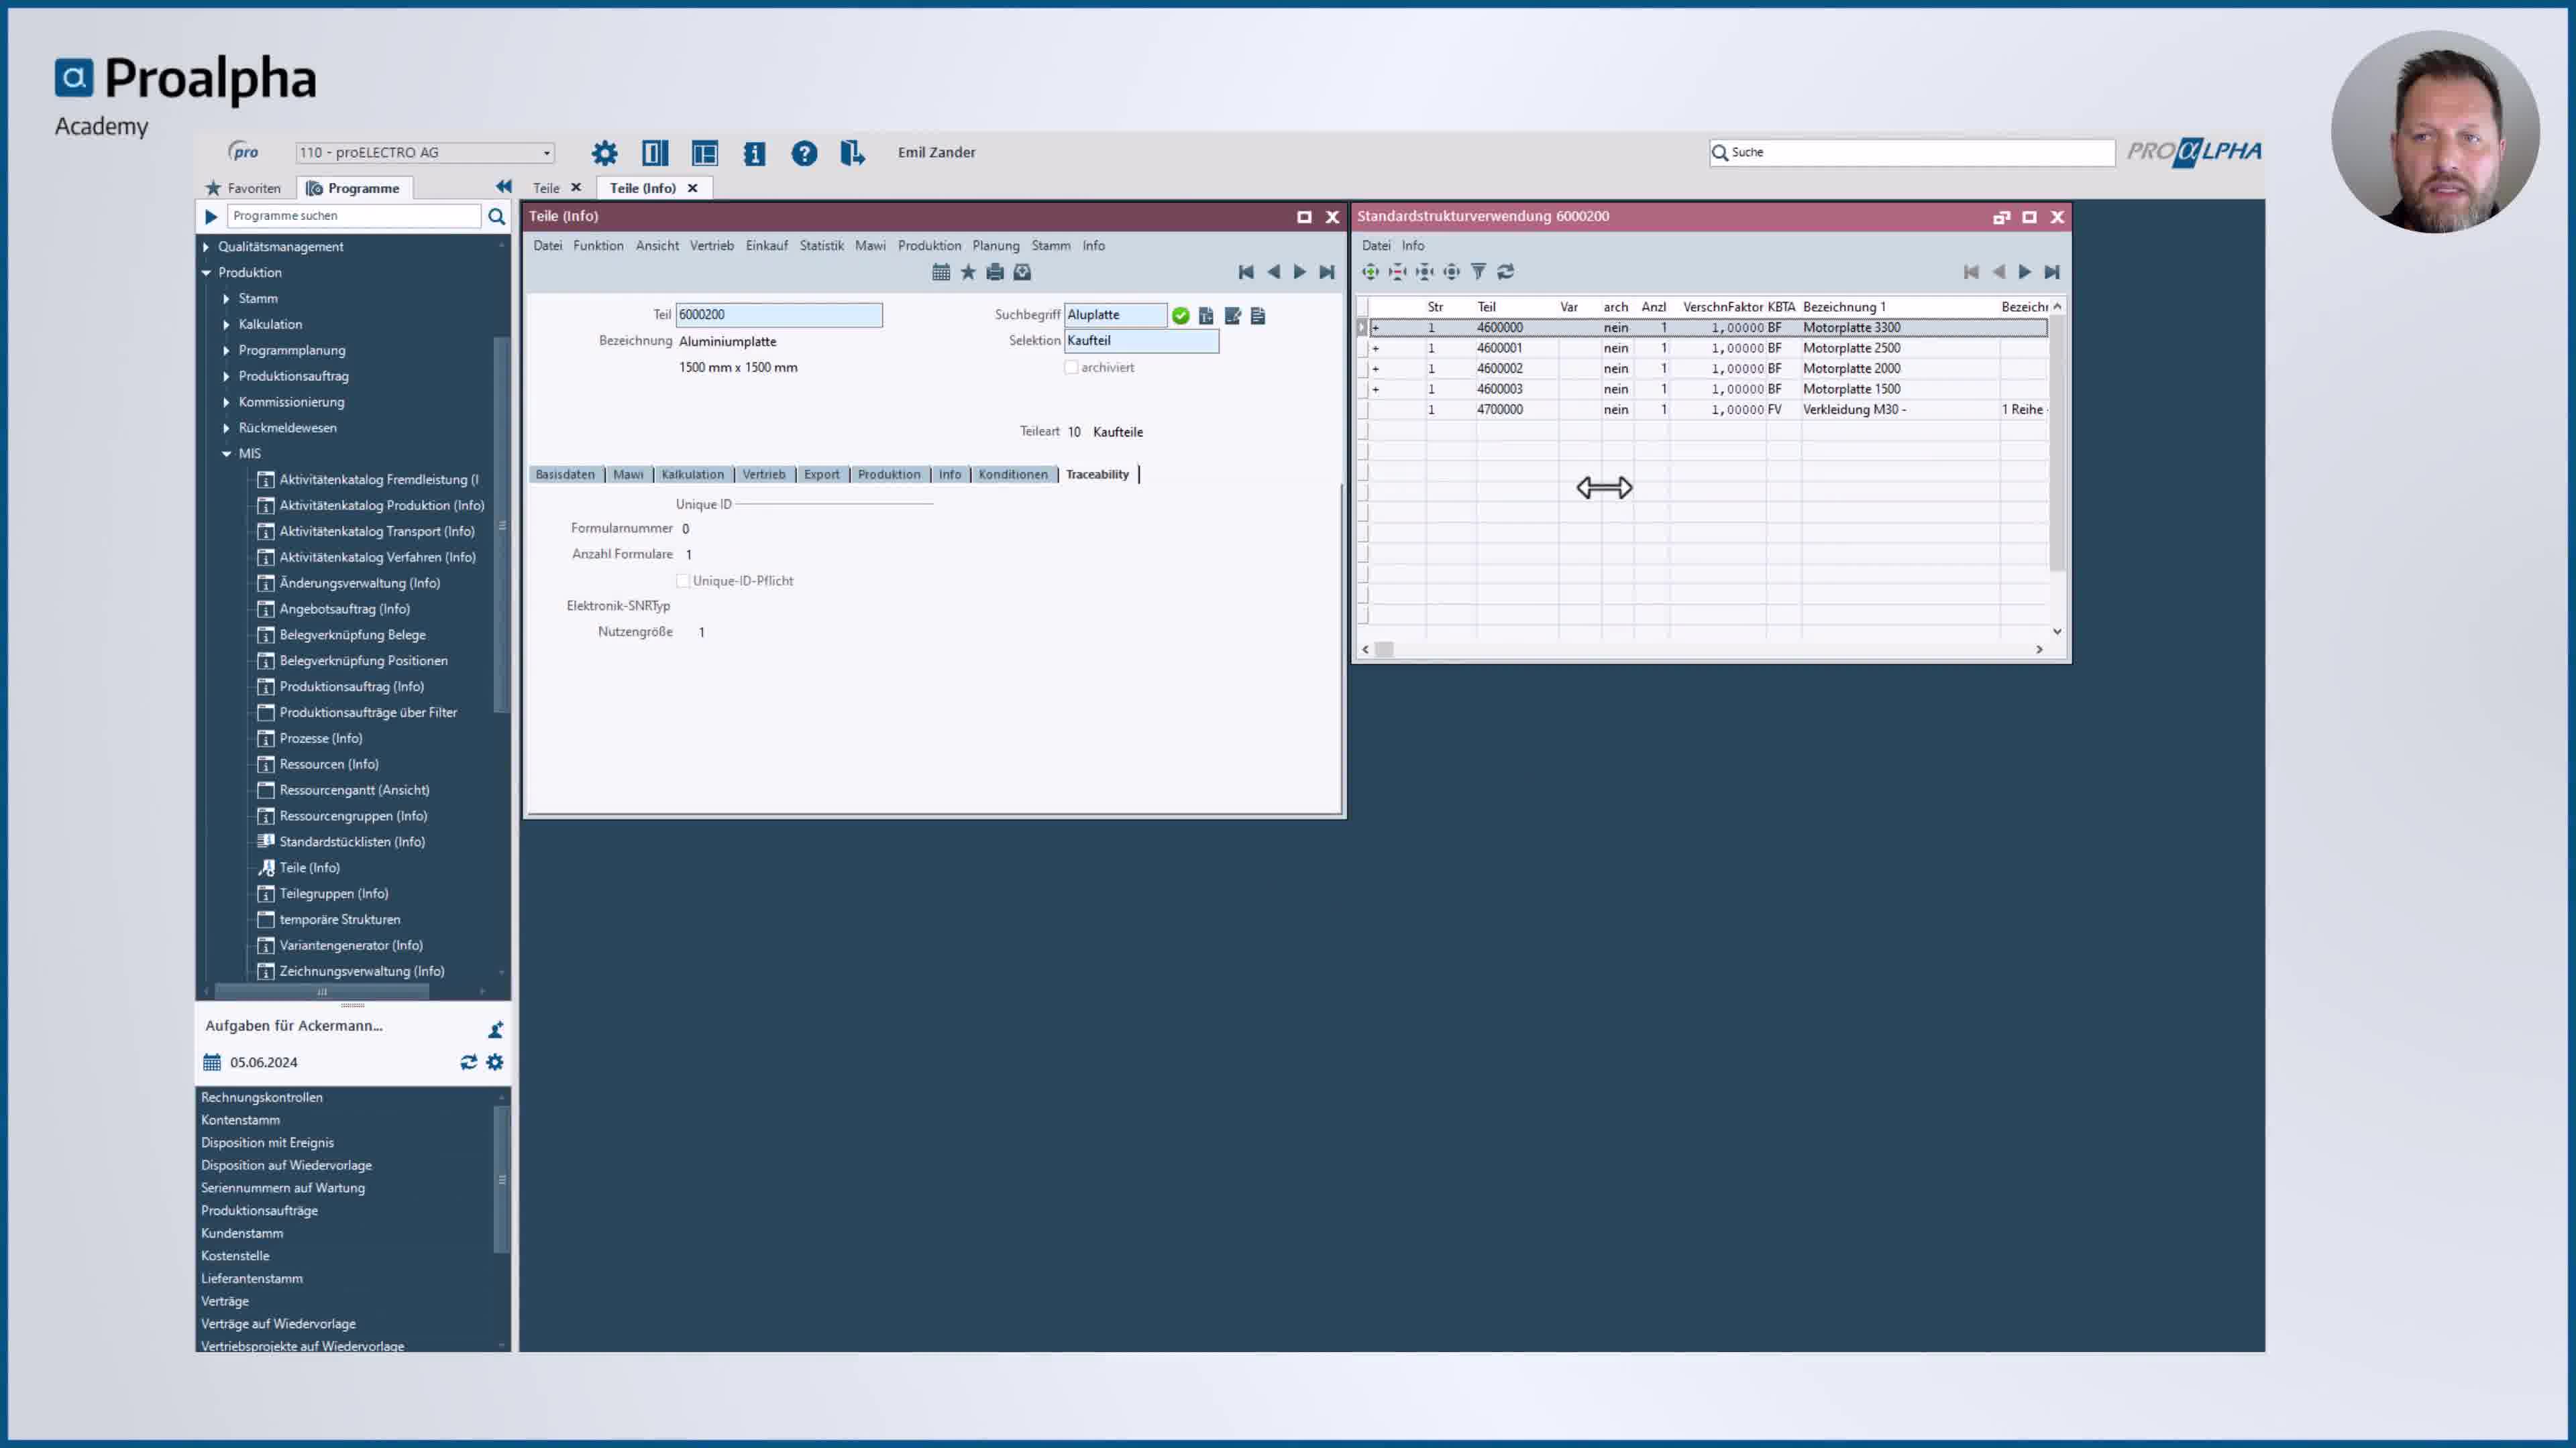
Task: Go to next record in Standardstrukturverwendung
Action: 2025,271
